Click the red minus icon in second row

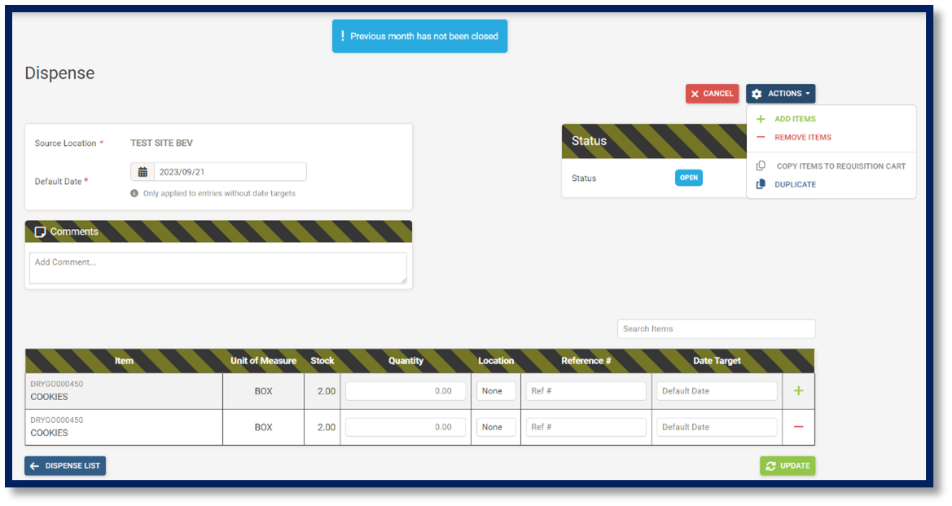click(798, 427)
